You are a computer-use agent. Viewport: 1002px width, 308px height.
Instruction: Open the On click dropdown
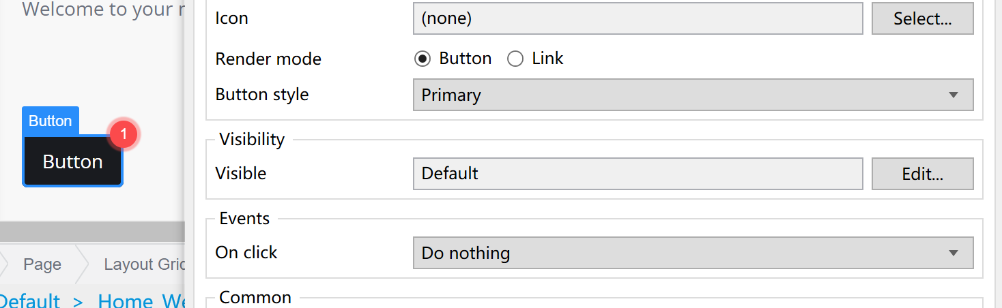point(693,253)
